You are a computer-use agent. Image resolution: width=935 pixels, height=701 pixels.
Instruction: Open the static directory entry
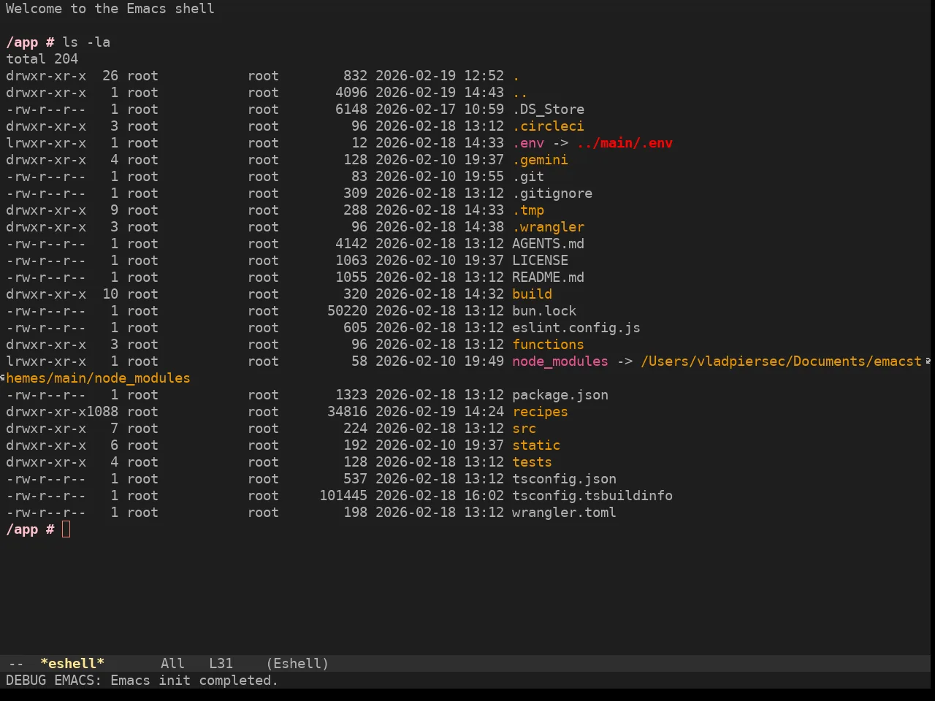pyautogui.click(x=536, y=445)
